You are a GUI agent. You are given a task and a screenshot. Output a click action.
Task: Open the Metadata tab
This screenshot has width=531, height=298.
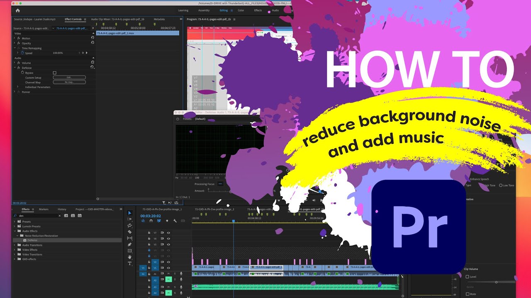click(x=159, y=19)
